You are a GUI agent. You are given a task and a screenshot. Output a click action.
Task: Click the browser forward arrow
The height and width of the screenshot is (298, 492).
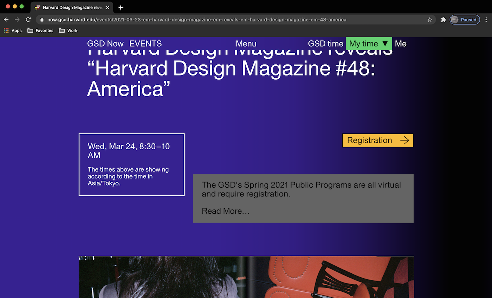17,20
